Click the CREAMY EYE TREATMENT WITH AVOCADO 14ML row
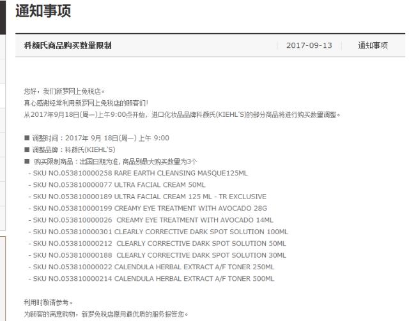 pyautogui.click(x=151, y=220)
